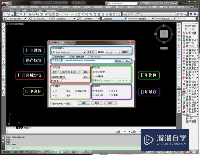Open the acad.ctb style table dropdown
Viewport: 200px width, 155px height.
tap(113, 52)
